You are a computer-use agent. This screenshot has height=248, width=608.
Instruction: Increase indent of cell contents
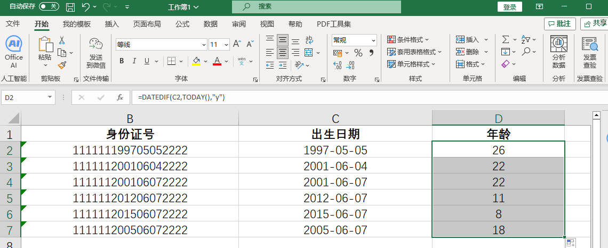[x=283, y=64]
